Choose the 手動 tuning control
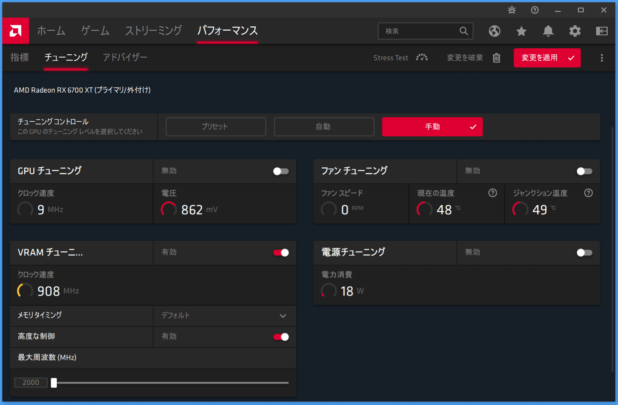 432,127
